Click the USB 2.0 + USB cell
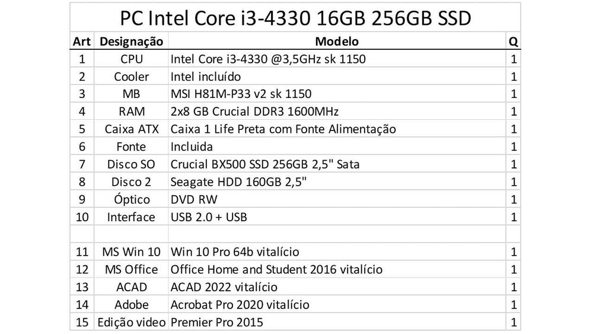This screenshot has height=334, width=593. [209, 217]
